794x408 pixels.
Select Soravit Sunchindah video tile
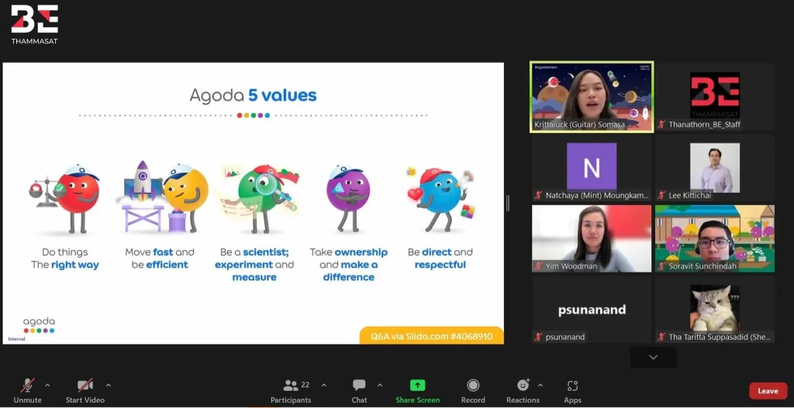pos(715,238)
